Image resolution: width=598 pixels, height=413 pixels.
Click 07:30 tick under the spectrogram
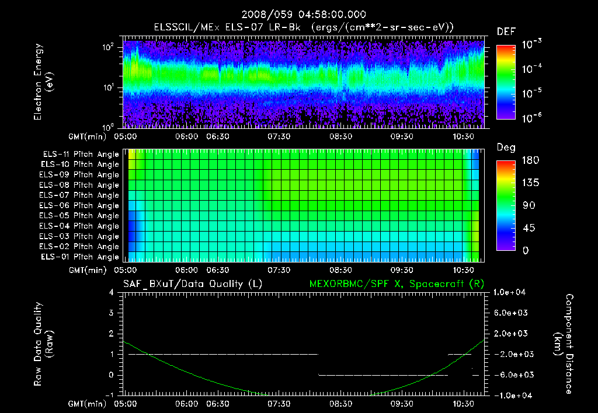pos(279,136)
